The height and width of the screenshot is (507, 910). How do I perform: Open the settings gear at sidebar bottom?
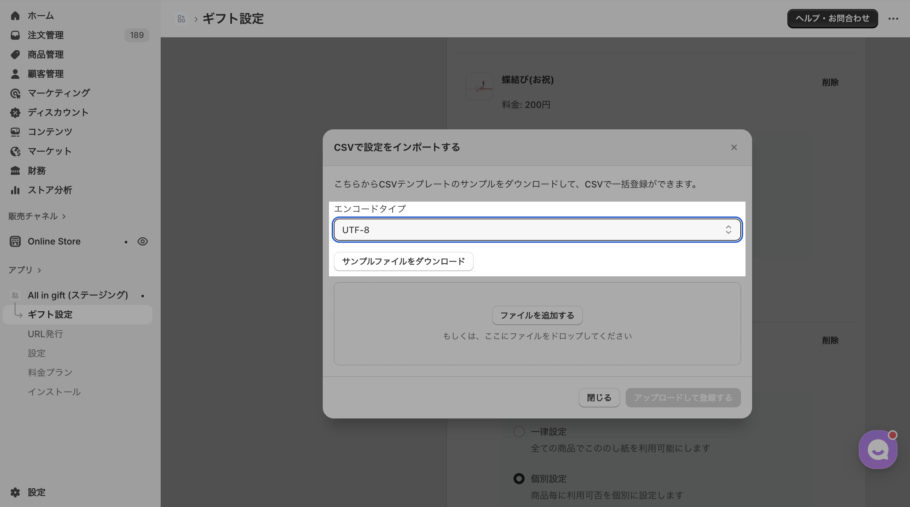[x=15, y=492]
